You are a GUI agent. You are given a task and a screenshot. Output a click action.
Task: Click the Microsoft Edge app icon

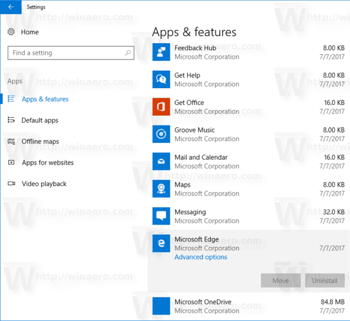pos(161,243)
